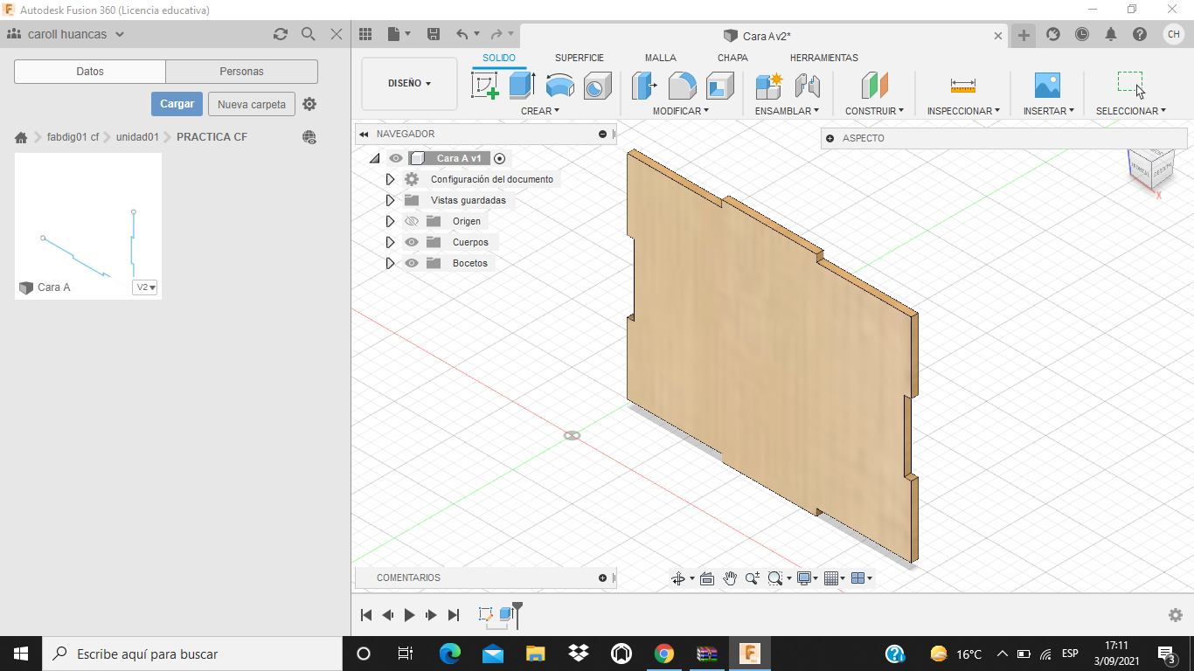The height and width of the screenshot is (671, 1194).
Task: Search in the data panel
Action: coord(309,34)
